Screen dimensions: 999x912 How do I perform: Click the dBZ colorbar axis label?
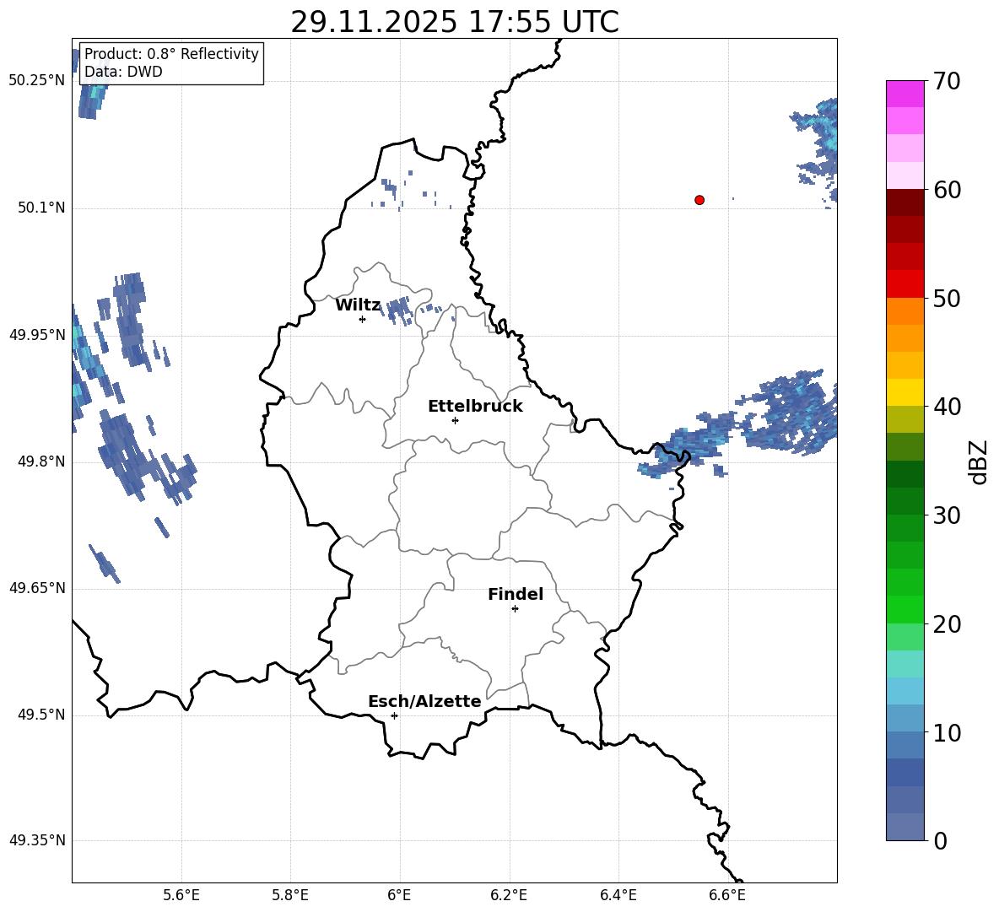[x=978, y=461]
